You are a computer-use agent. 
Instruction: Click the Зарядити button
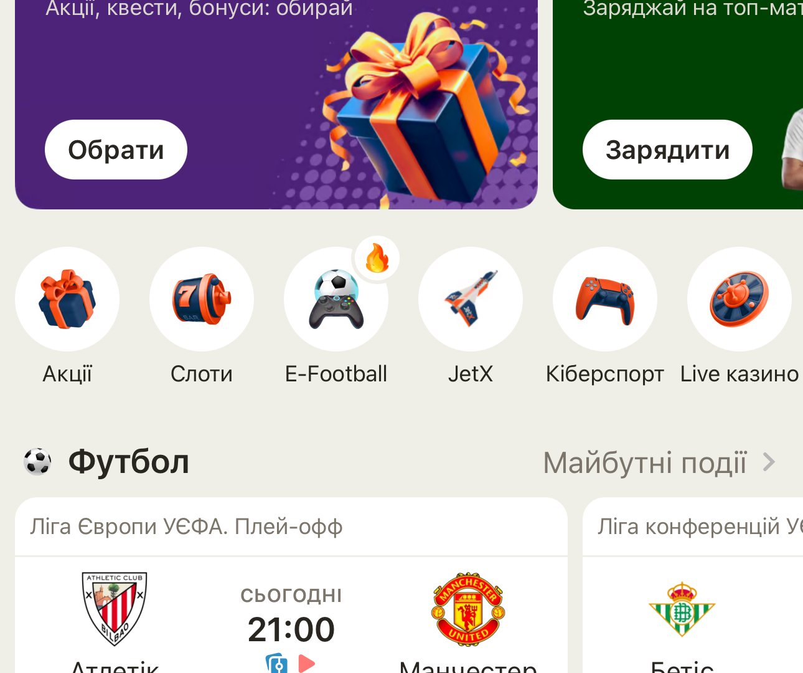[x=667, y=150]
